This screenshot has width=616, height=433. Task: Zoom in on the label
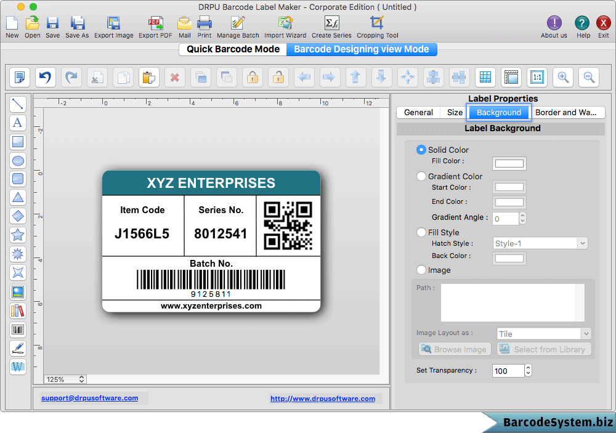563,77
